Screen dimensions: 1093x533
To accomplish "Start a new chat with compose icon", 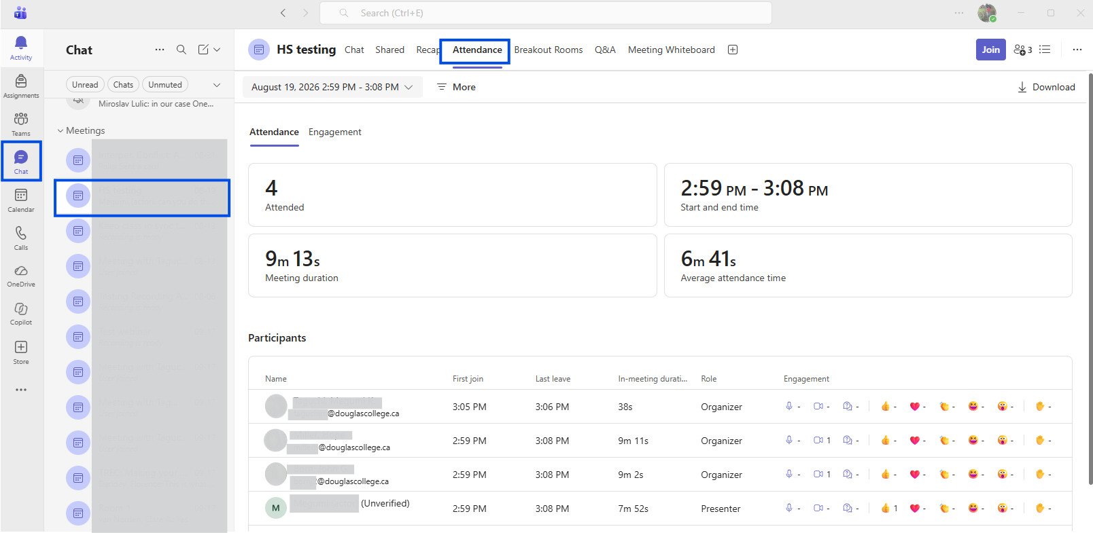I will click(203, 50).
